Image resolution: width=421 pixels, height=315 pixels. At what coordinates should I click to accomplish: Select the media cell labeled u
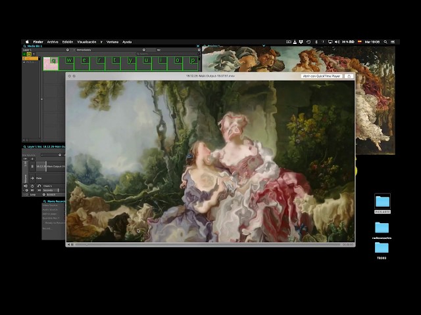click(x=144, y=64)
